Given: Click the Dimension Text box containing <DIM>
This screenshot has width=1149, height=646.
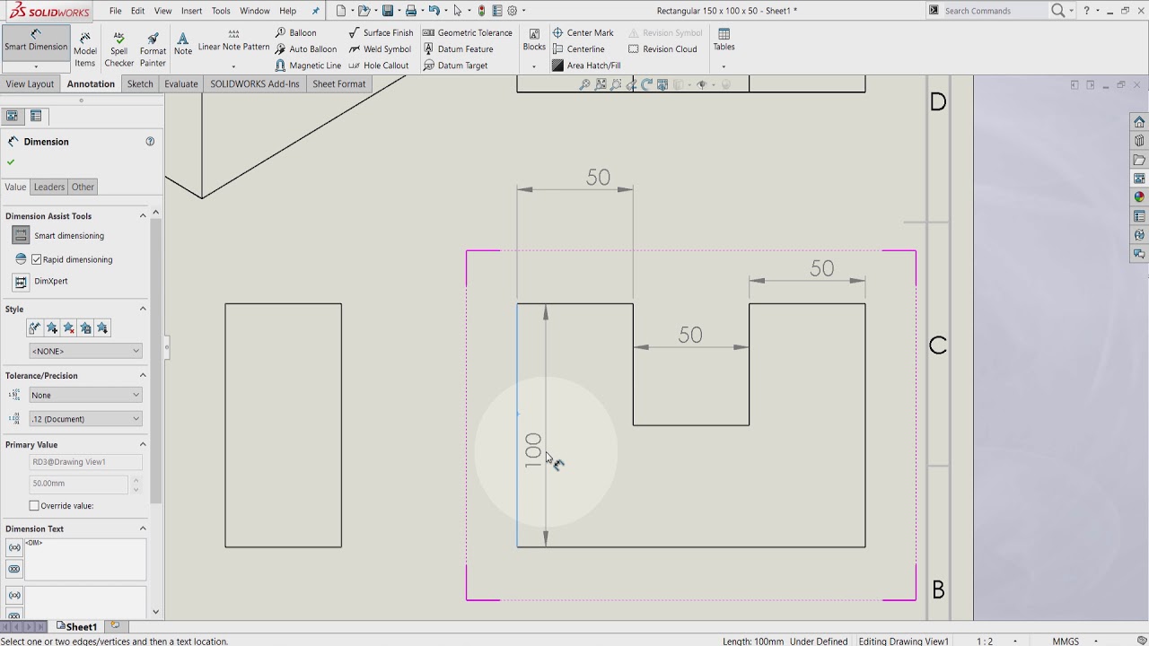Looking at the screenshot, I should pos(85,559).
